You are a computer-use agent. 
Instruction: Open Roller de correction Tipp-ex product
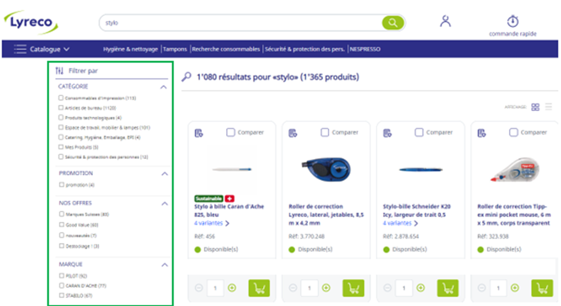514,214
